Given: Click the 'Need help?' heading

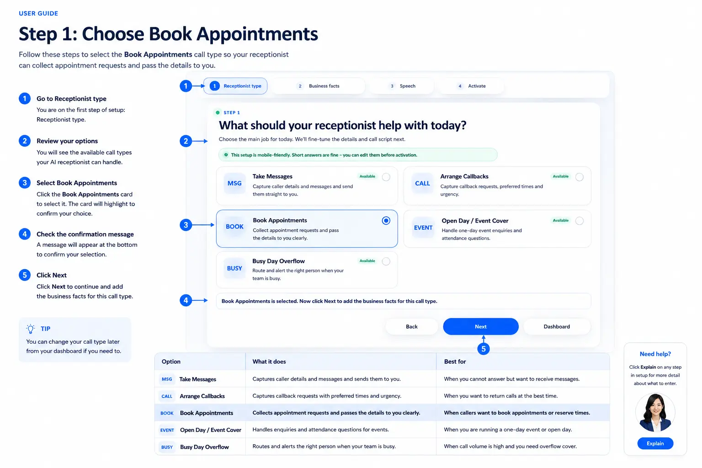Looking at the screenshot, I should coord(655,354).
